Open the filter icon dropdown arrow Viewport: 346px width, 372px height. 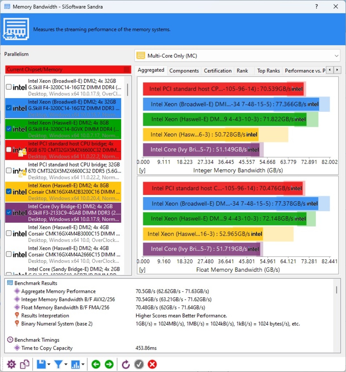coord(66,364)
